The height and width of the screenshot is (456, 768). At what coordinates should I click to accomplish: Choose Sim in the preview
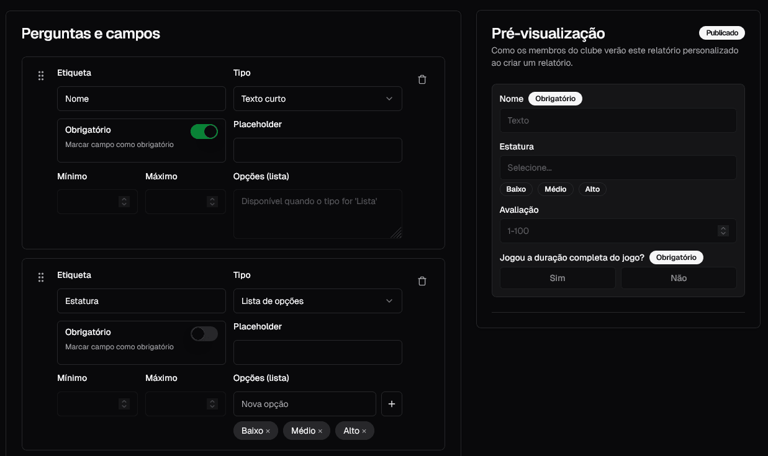(558, 278)
